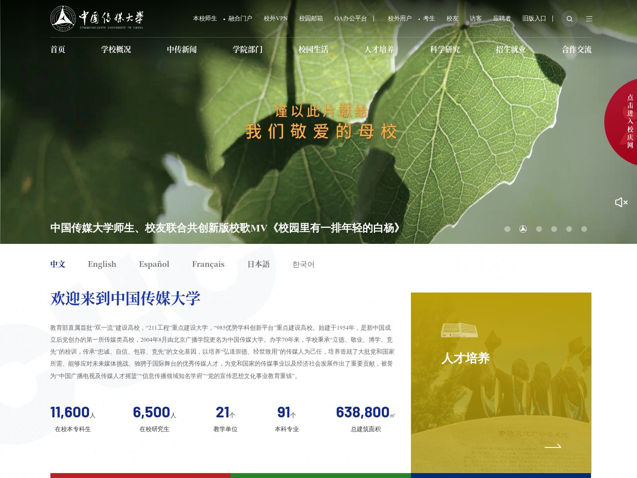Viewport: 637px width, 478px height.
Task: Select the sixth carousel dot
Action: pyautogui.click(x=584, y=229)
